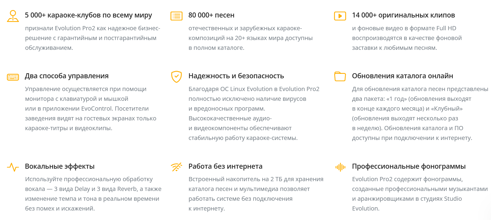This screenshot has height=220, width=491.
Task: Click the "14 000+ оригинальных клипов" heading
Action: (x=403, y=15)
